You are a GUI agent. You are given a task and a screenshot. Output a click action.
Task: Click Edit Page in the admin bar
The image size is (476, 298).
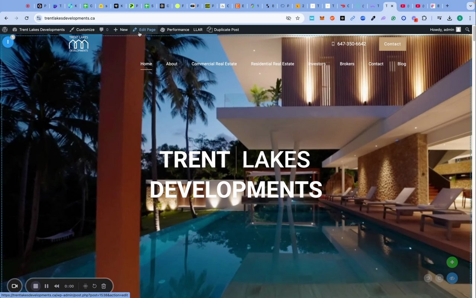[x=144, y=29]
